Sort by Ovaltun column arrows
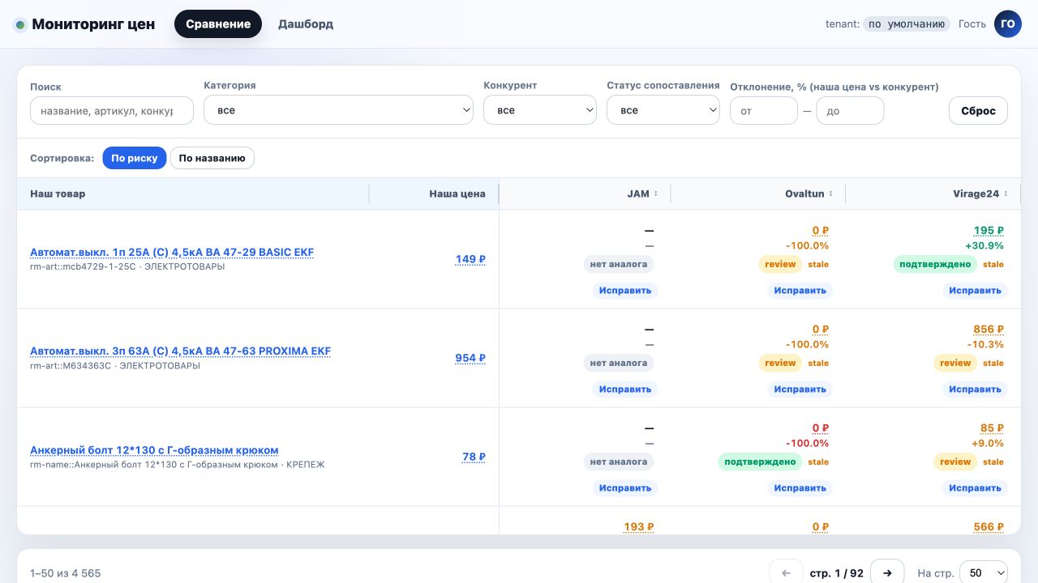Image resolution: width=1038 pixels, height=583 pixels. [x=830, y=194]
